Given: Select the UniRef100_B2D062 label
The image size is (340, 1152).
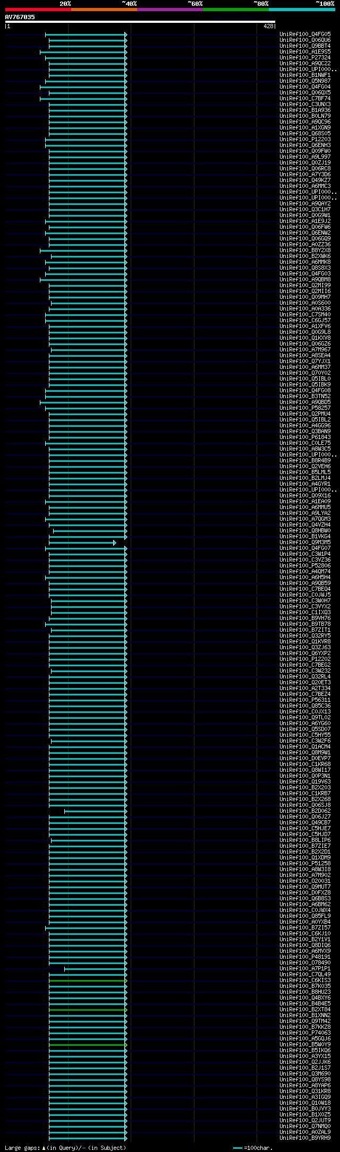Looking at the screenshot, I should [305, 811].
